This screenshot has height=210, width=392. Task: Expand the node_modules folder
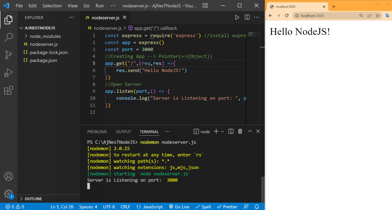pos(45,36)
